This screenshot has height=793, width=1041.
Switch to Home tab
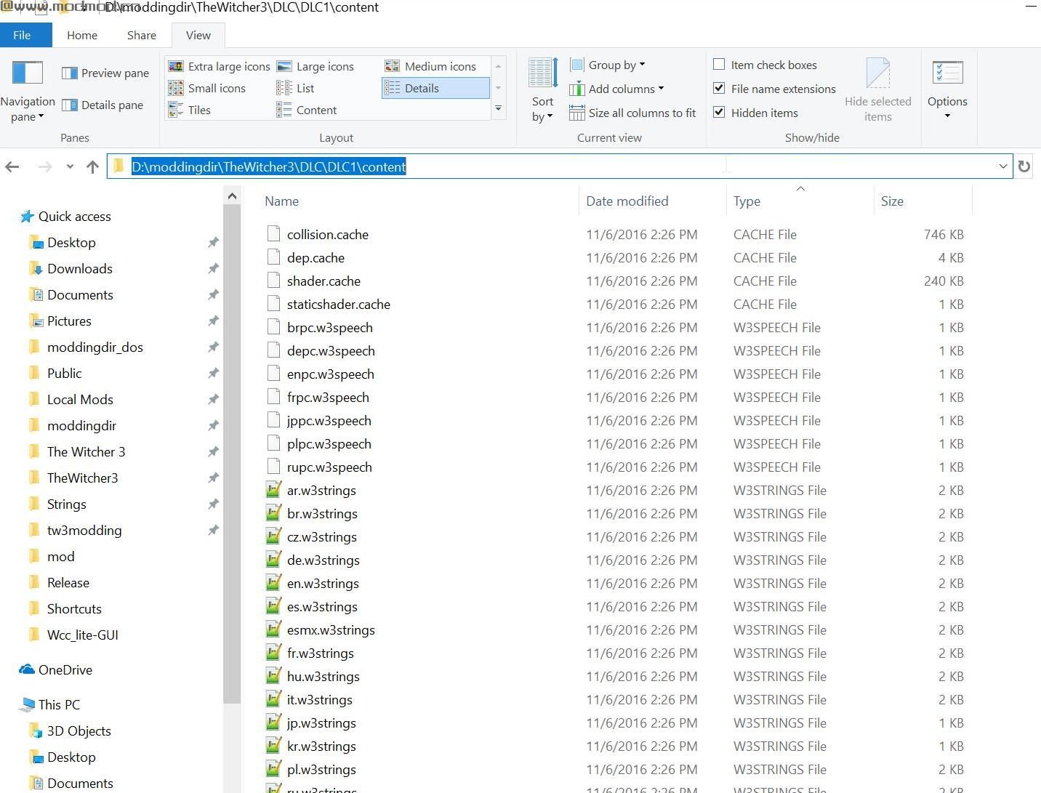click(82, 35)
